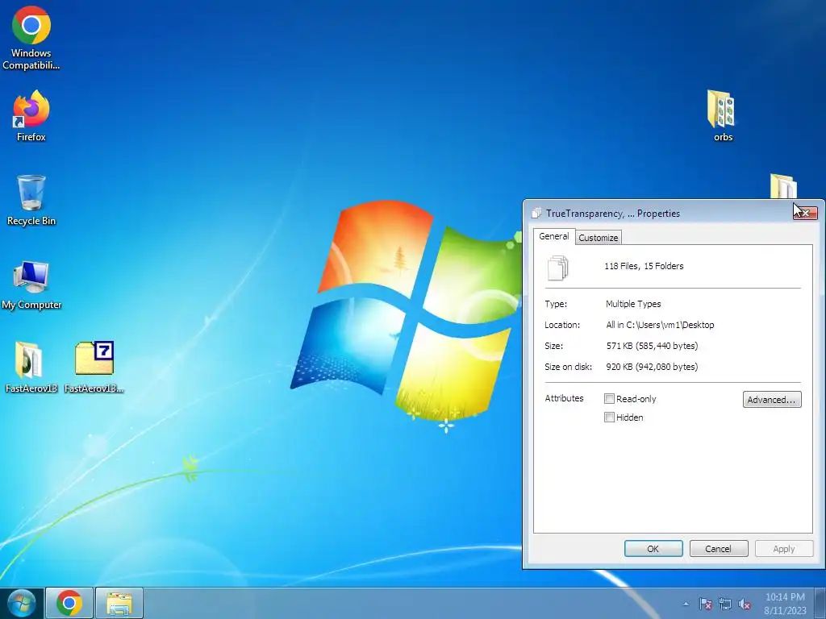Select the folder partly hidden behind Properties window
Image resolution: width=826 pixels, height=619 pixels.
pyautogui.click(x=782, y=186)
